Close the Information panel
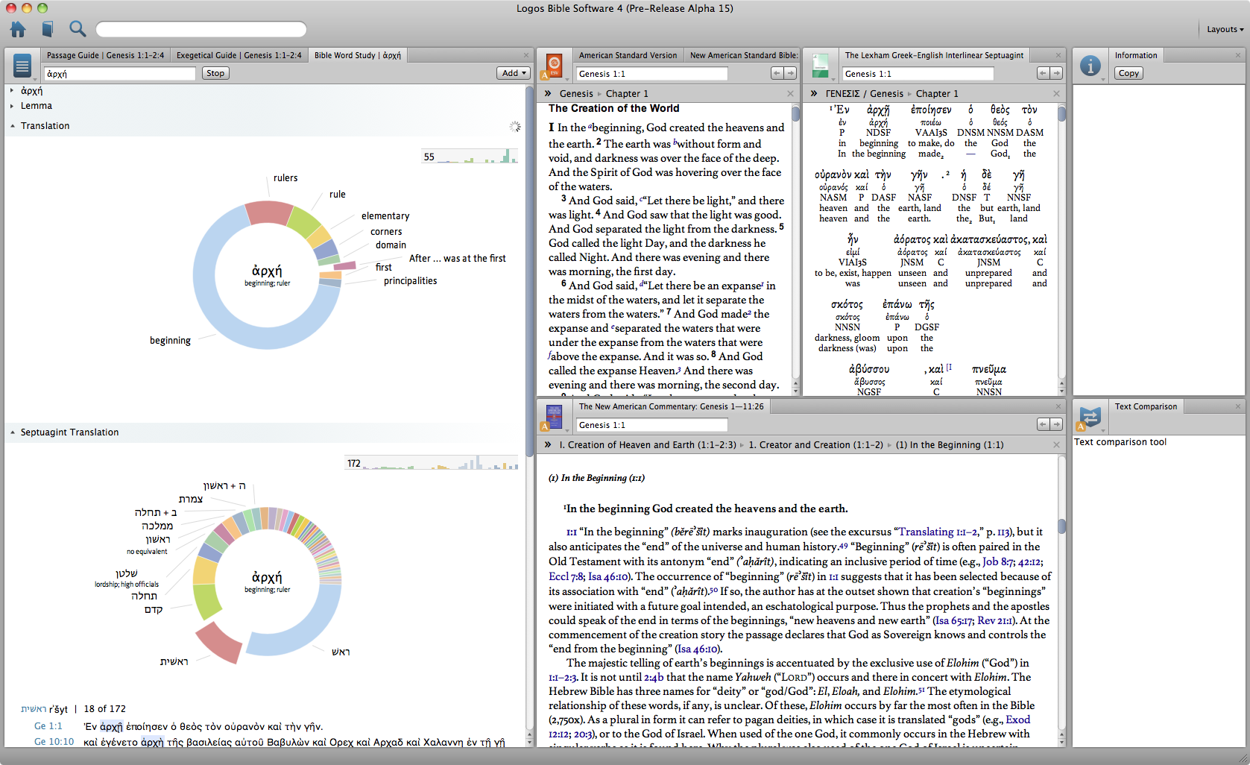This screenshot has width=1250, height=765. (x=1239, y=55)
